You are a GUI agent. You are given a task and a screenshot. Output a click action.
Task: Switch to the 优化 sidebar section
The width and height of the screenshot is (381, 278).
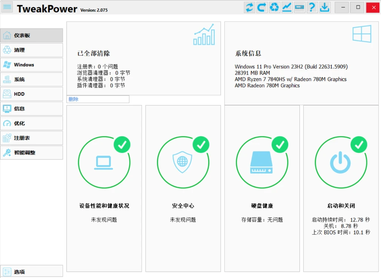(32, 124)
